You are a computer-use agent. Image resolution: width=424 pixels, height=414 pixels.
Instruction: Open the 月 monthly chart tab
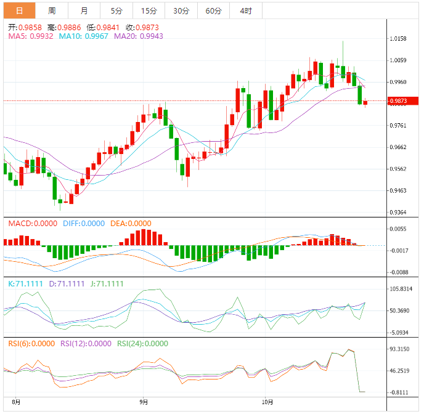pyautogui.click(x=84, y=10)
